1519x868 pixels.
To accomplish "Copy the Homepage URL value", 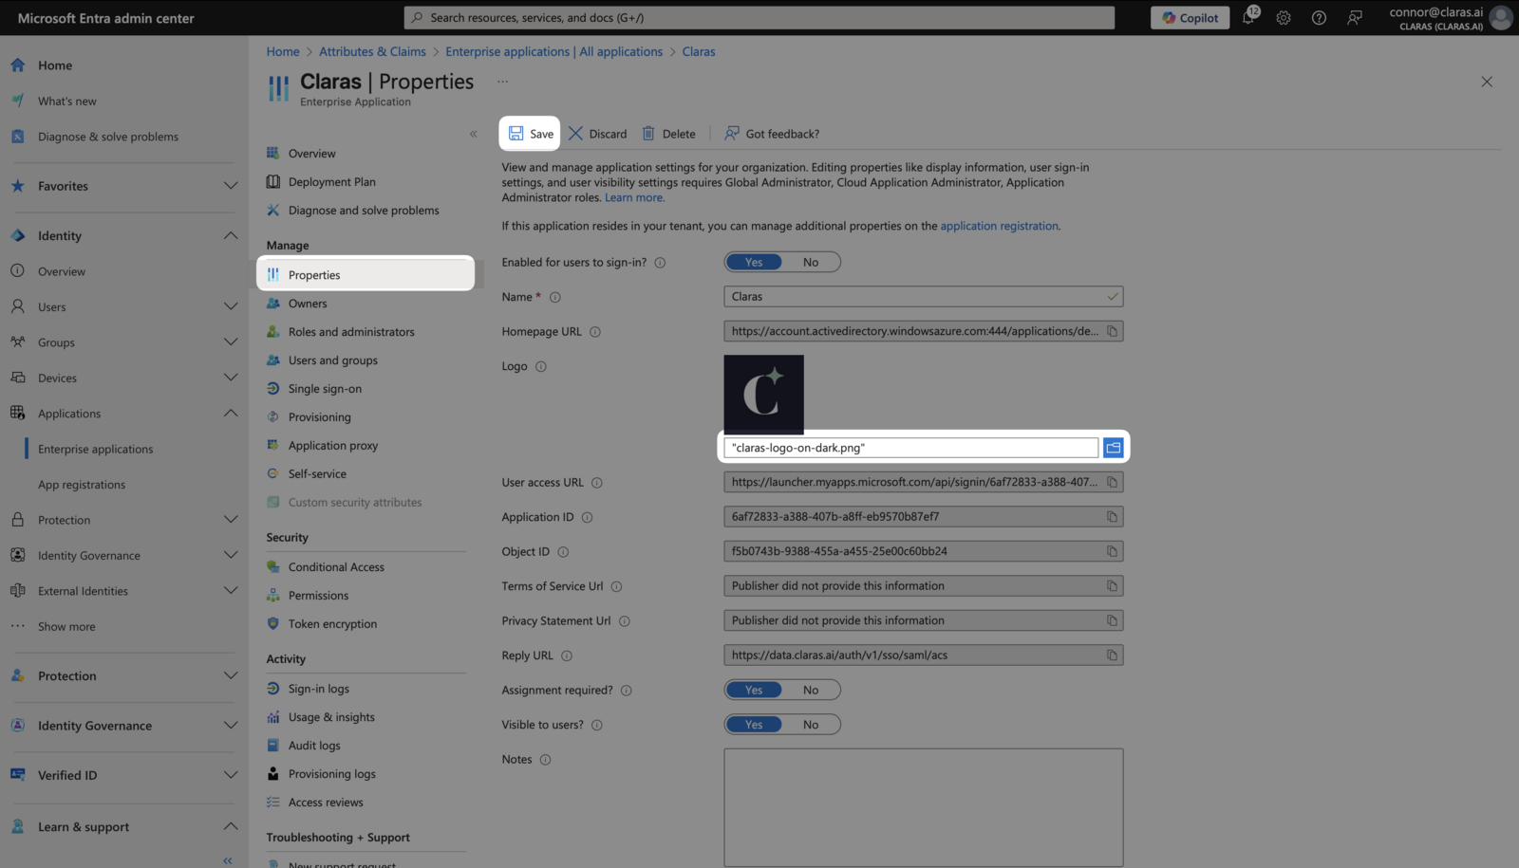I will tap(1112, 331).
